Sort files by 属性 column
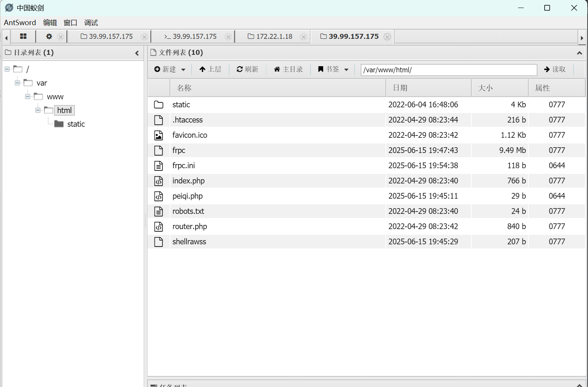This screenshot has height=387, width=588. click(557, 88)
